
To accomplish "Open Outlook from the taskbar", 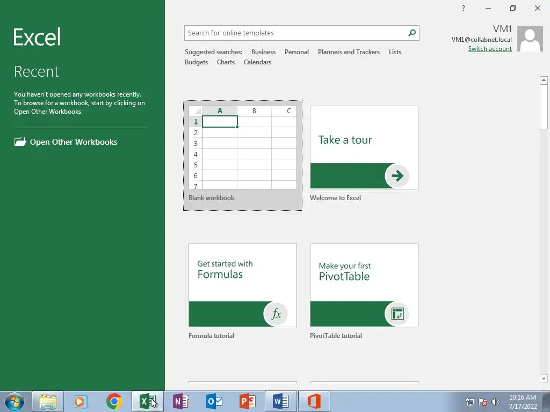I will (214, 401).
